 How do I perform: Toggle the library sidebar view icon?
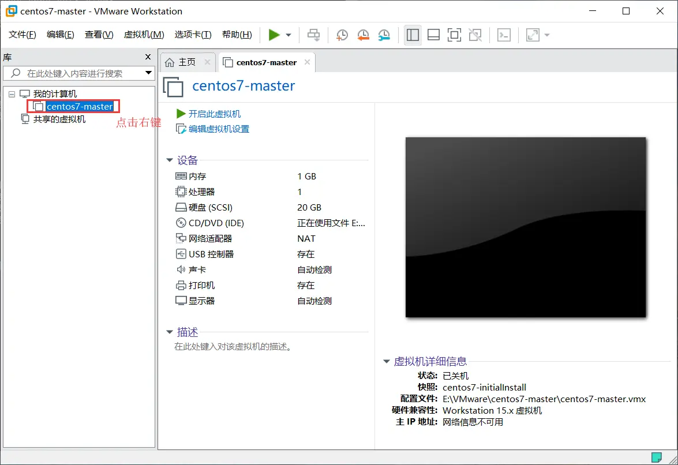(x=413, y=35)
